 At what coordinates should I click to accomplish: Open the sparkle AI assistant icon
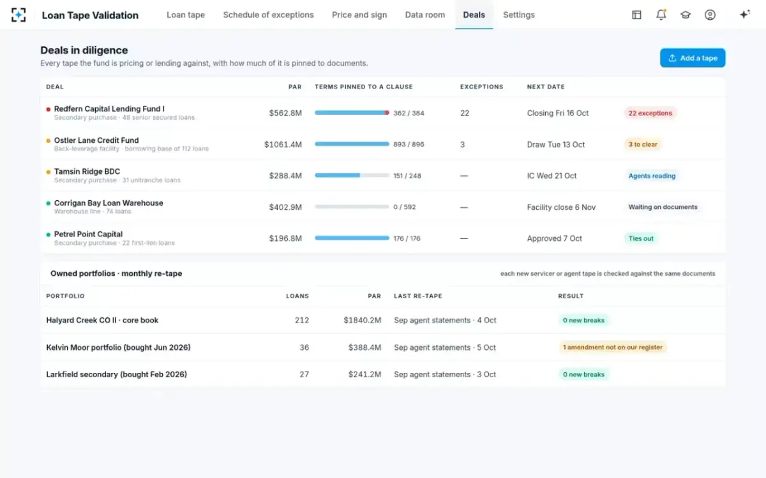click(x=744, y=15)
